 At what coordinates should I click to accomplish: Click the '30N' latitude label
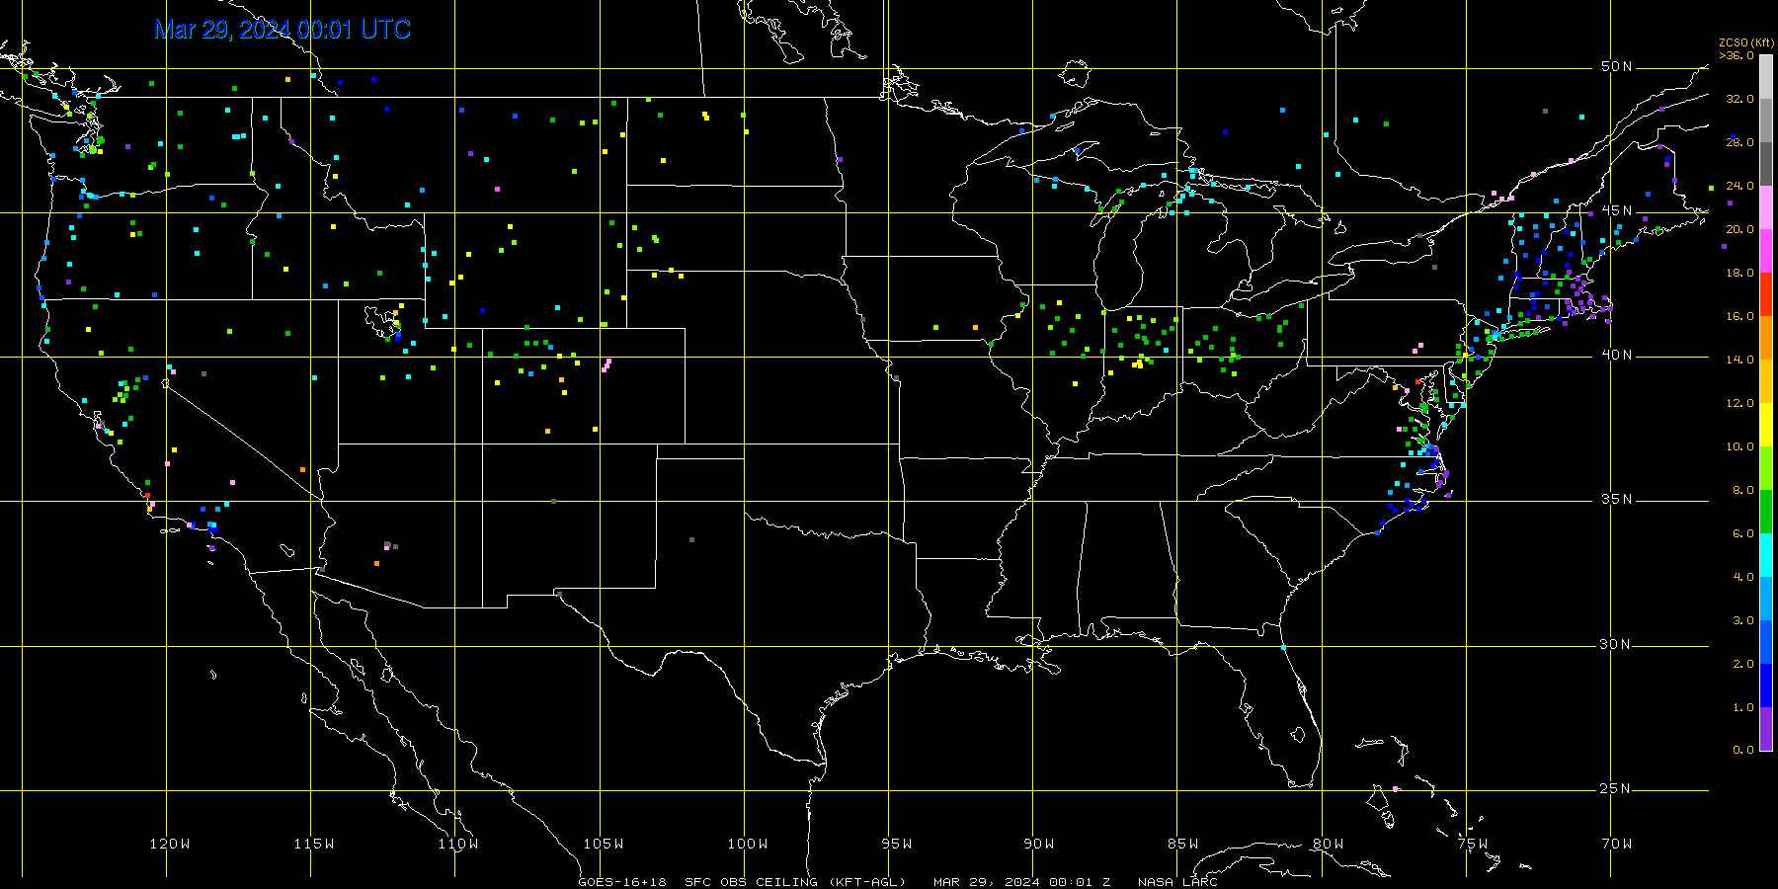[1617, 644]
